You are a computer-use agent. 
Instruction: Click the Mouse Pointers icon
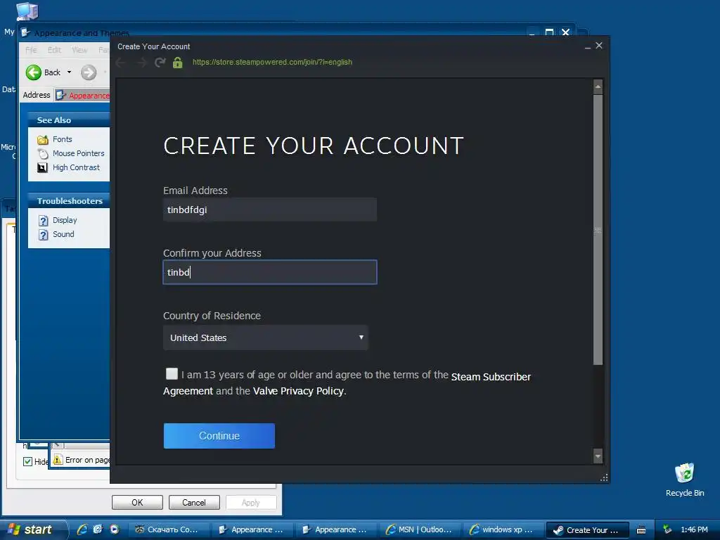coord(43,154)
